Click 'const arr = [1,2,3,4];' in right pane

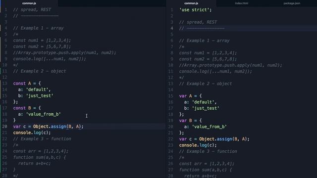207,164
